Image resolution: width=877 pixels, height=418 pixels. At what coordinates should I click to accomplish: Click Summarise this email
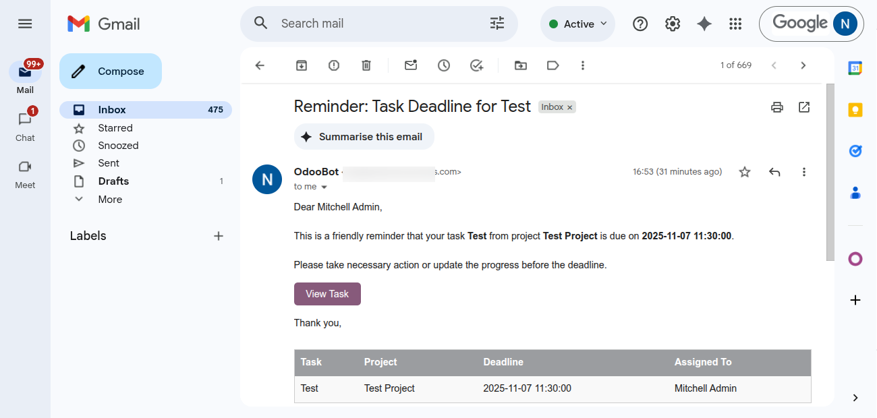tap(364, 137)
